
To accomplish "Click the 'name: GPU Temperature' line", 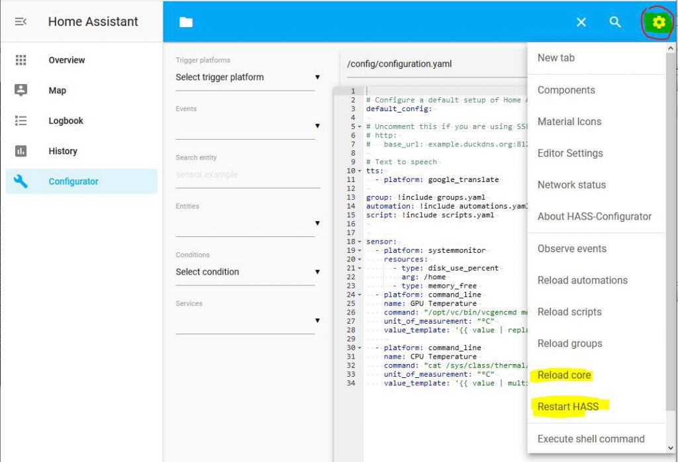I will click(430, 303).
